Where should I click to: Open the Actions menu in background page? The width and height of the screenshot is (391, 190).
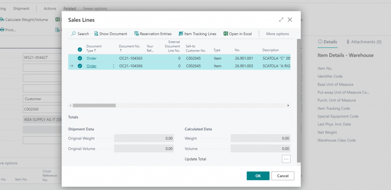pos(50,8)
